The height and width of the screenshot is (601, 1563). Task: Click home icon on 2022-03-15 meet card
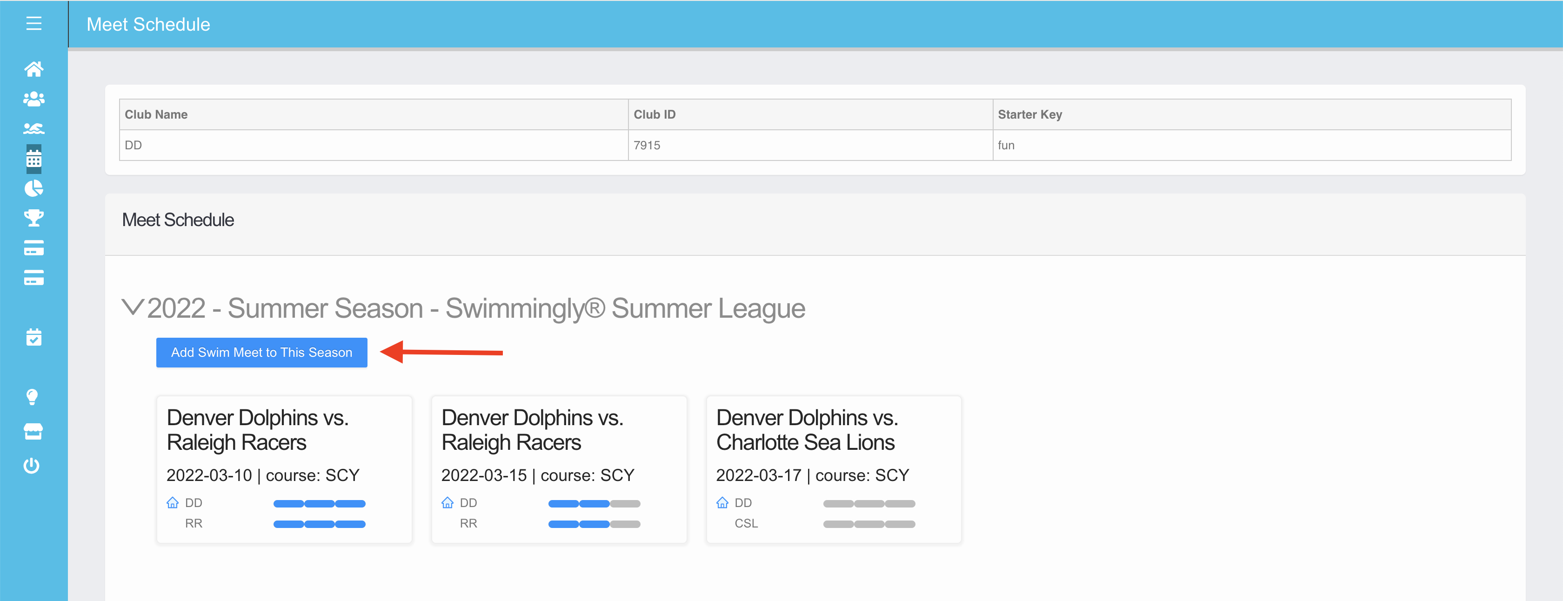coord(448,503)
